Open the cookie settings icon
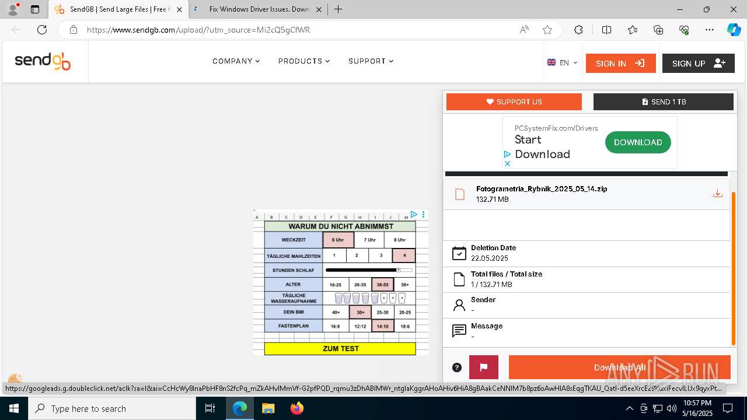 (x=15, y=379)
